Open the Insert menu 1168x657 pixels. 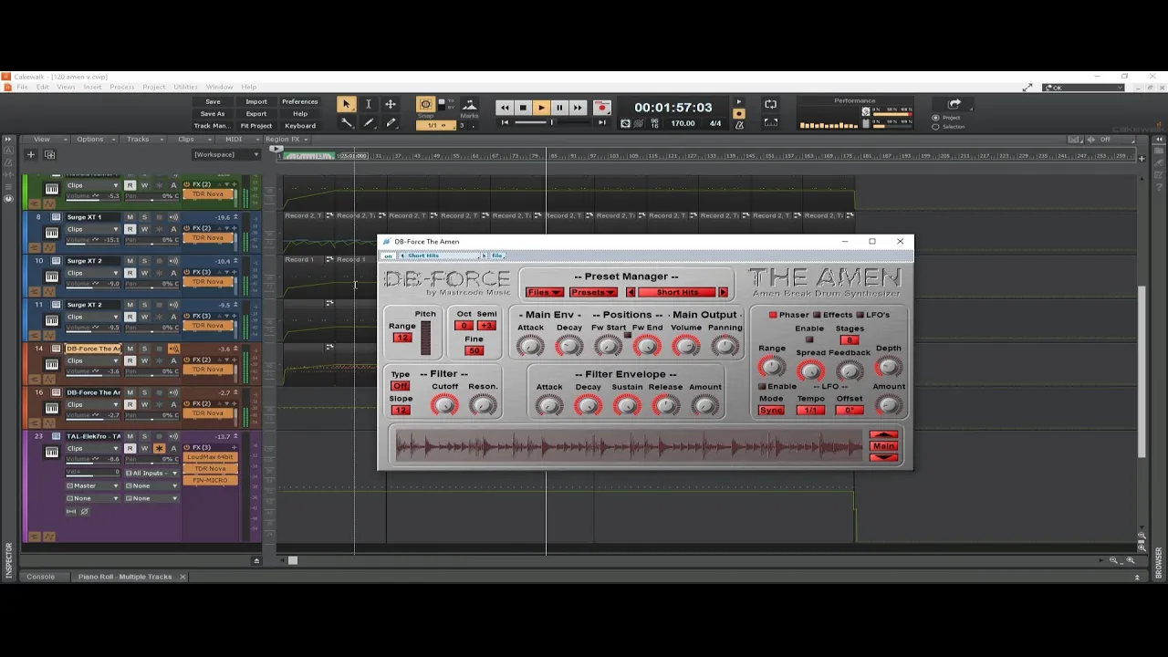point(92,87)
